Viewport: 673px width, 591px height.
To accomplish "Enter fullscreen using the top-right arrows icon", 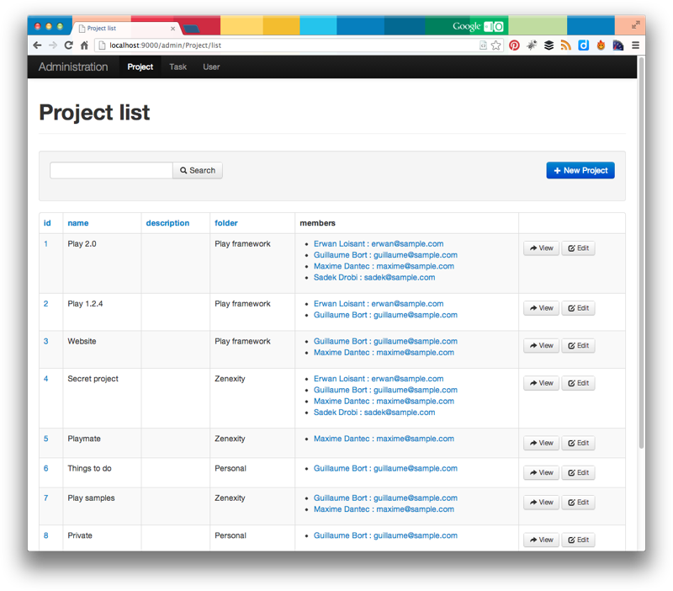I will (x=635, y=25).
